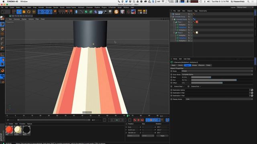The image size is (257, 144).
Task: Go to start of animation
Action: pos(104,120)
